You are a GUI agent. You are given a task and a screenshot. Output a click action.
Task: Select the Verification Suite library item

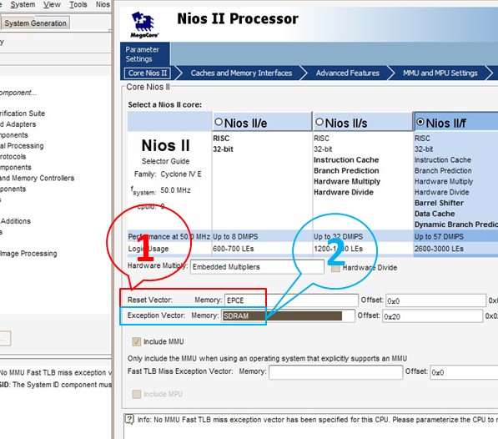click(23, 114)
